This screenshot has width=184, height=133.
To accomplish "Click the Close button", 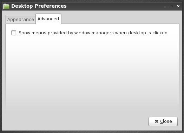I will click(163, 121).
